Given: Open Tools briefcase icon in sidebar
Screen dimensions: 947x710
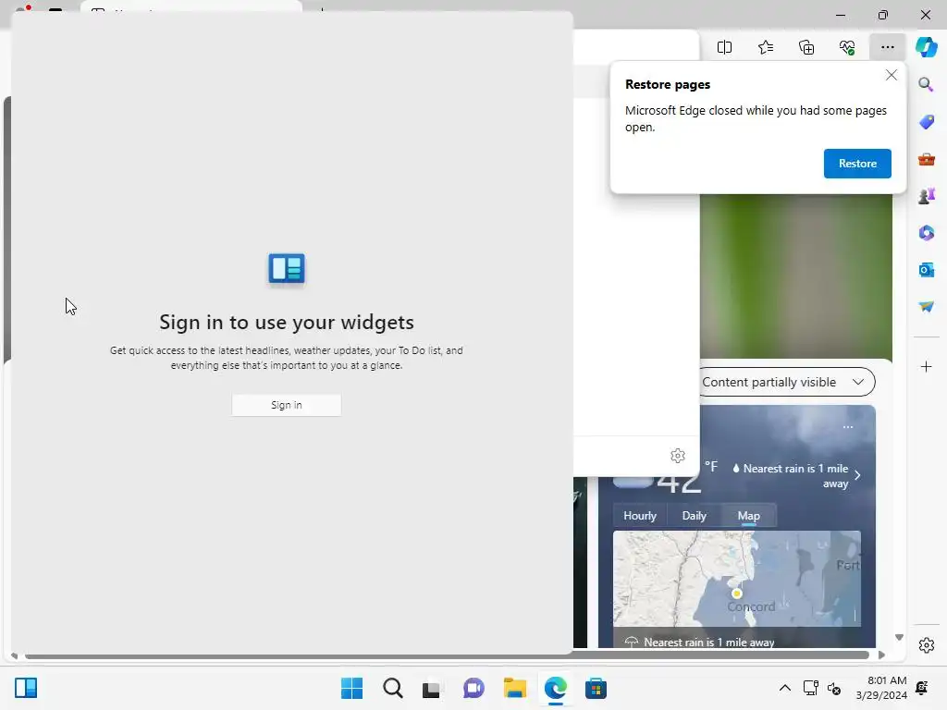Looking at the screenshot, I should point(926,159).
